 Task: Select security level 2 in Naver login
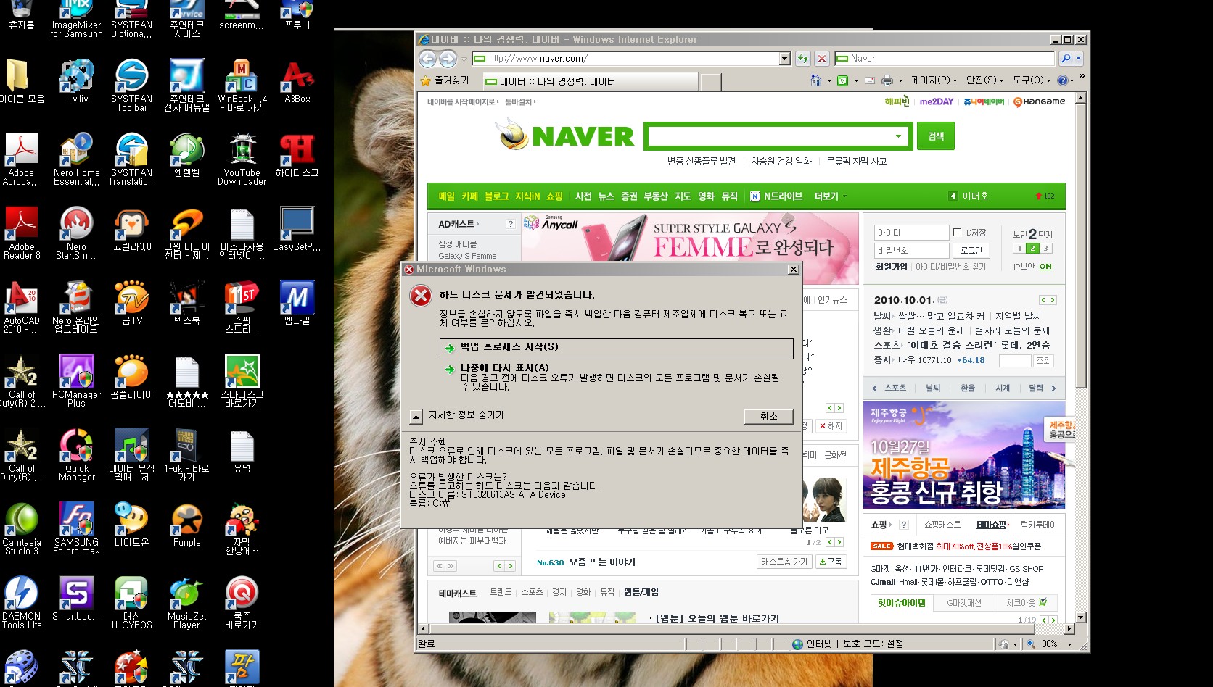pos(1033,249)
